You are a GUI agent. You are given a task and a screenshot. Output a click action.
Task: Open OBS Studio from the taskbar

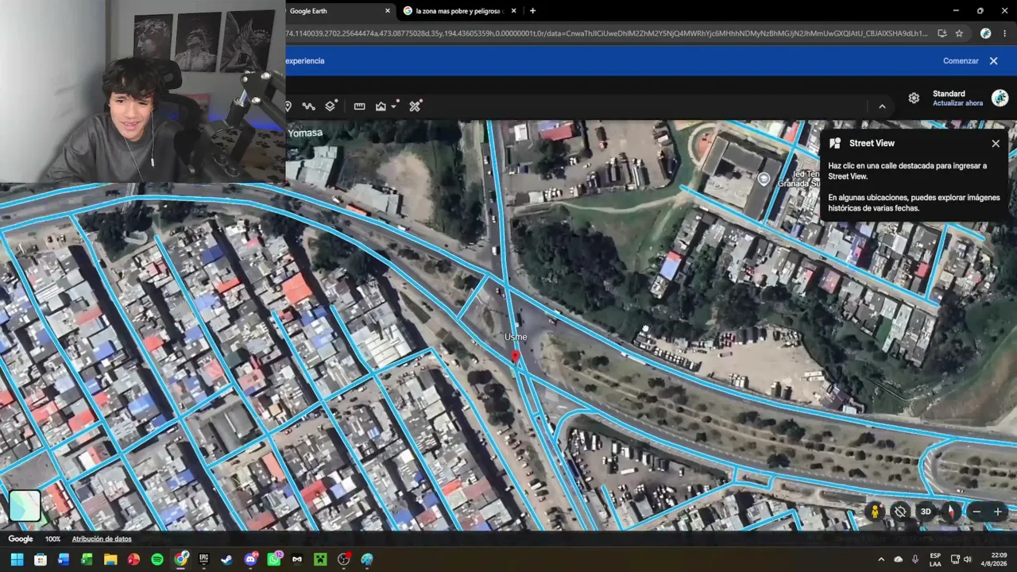point(344,559)
